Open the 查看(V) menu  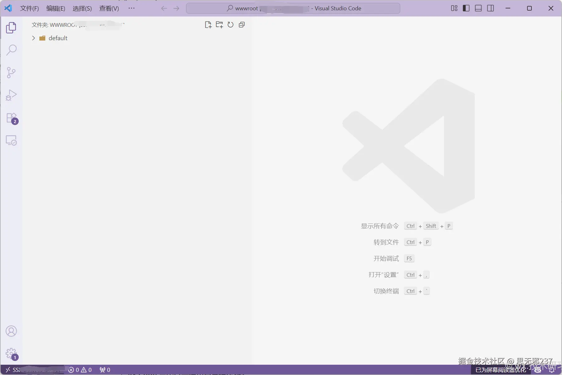tap(109, 8)
